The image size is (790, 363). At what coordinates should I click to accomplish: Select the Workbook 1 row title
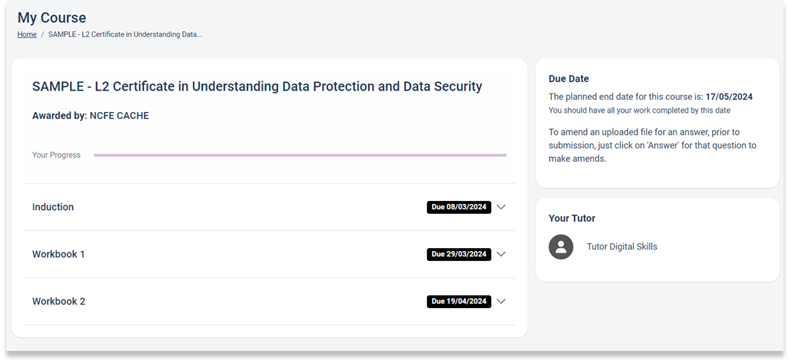(x=58, y=254)
